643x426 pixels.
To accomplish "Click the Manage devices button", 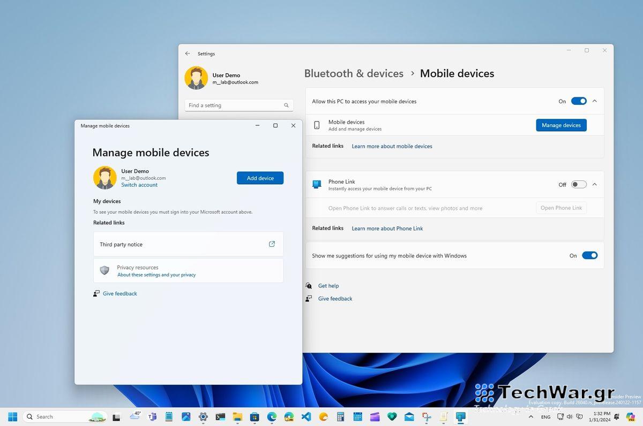I will (561, 125).
